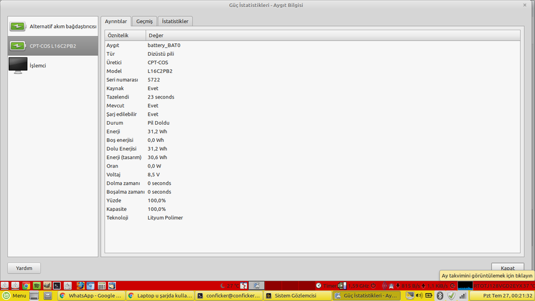Click the 'Oran' attribute label
The width and height of the screenshot is (535, 301).
tap(112, 166)
